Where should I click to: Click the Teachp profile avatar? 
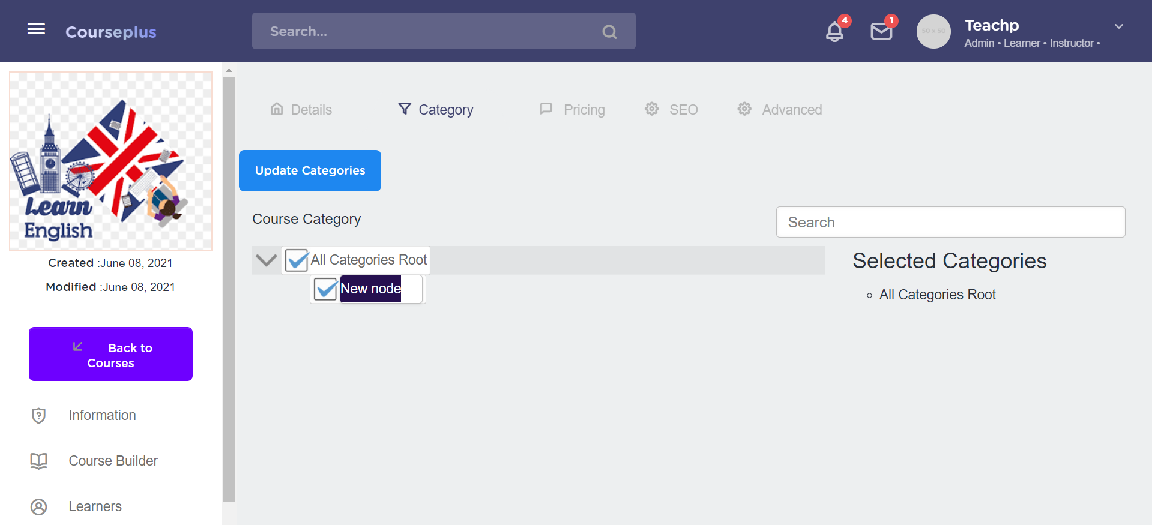point(933,31)
